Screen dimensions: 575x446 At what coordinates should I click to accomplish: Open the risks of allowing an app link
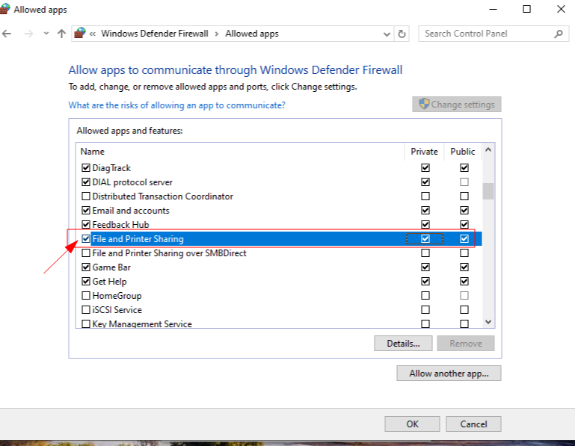[176, 105]
